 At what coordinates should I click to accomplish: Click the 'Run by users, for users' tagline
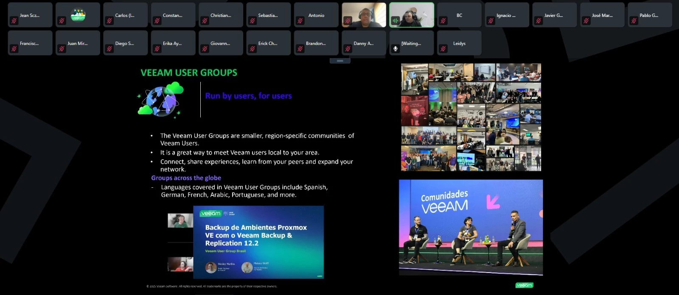(x=248, y=96)
